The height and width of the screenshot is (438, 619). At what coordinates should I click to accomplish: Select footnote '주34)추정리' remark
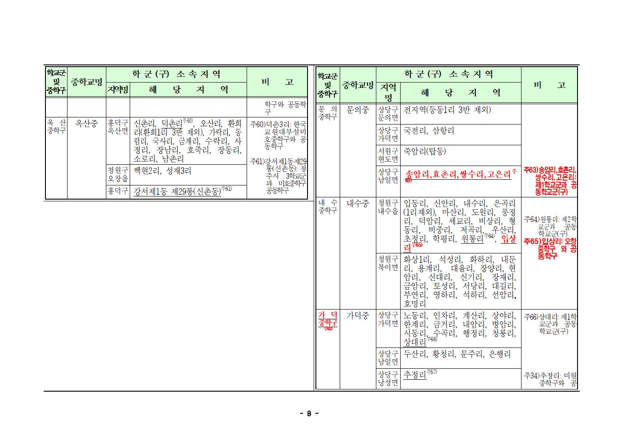[550, 380]
